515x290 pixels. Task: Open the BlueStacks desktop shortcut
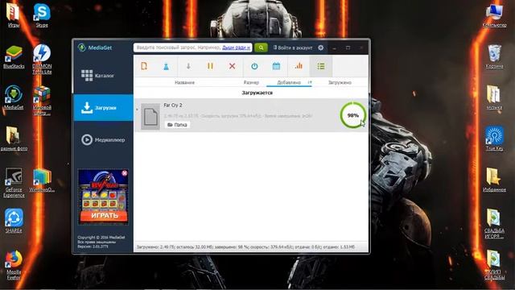click(14, 56)
